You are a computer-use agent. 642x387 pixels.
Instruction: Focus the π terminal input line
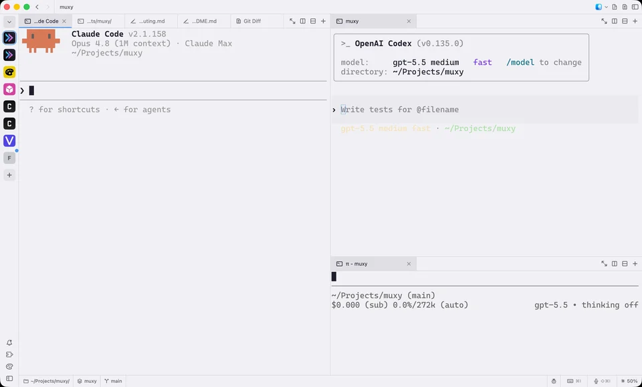click(x=485, y=277)
